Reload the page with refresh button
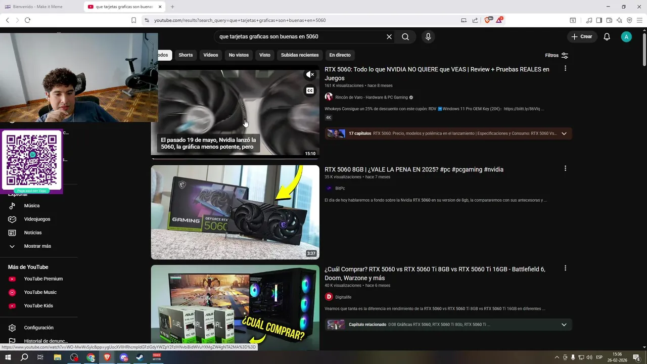 click(27, 20)
